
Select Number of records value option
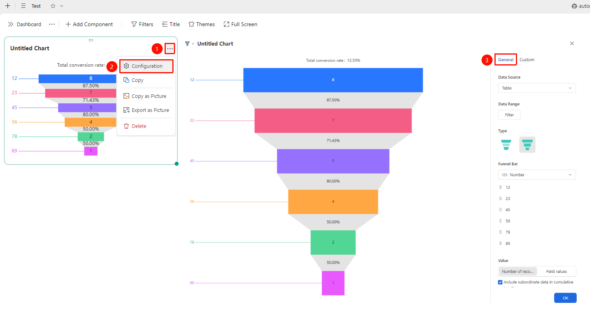pos(517,271)
